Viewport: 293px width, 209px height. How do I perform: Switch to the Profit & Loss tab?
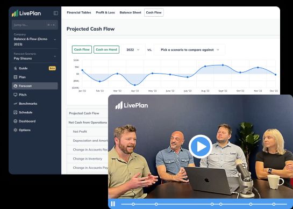point(105,12)
